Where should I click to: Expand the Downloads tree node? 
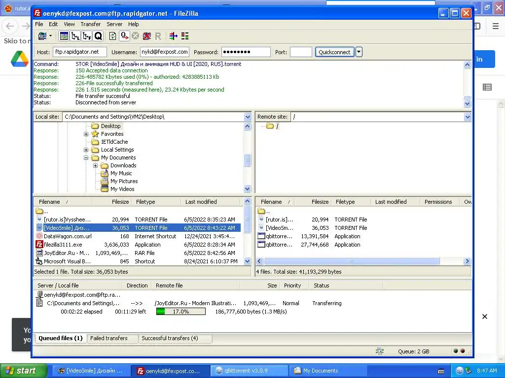pos(95,165)
